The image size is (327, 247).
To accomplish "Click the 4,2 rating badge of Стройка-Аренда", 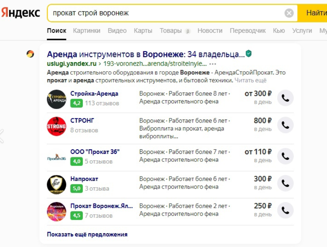I will tap(76, 103).
